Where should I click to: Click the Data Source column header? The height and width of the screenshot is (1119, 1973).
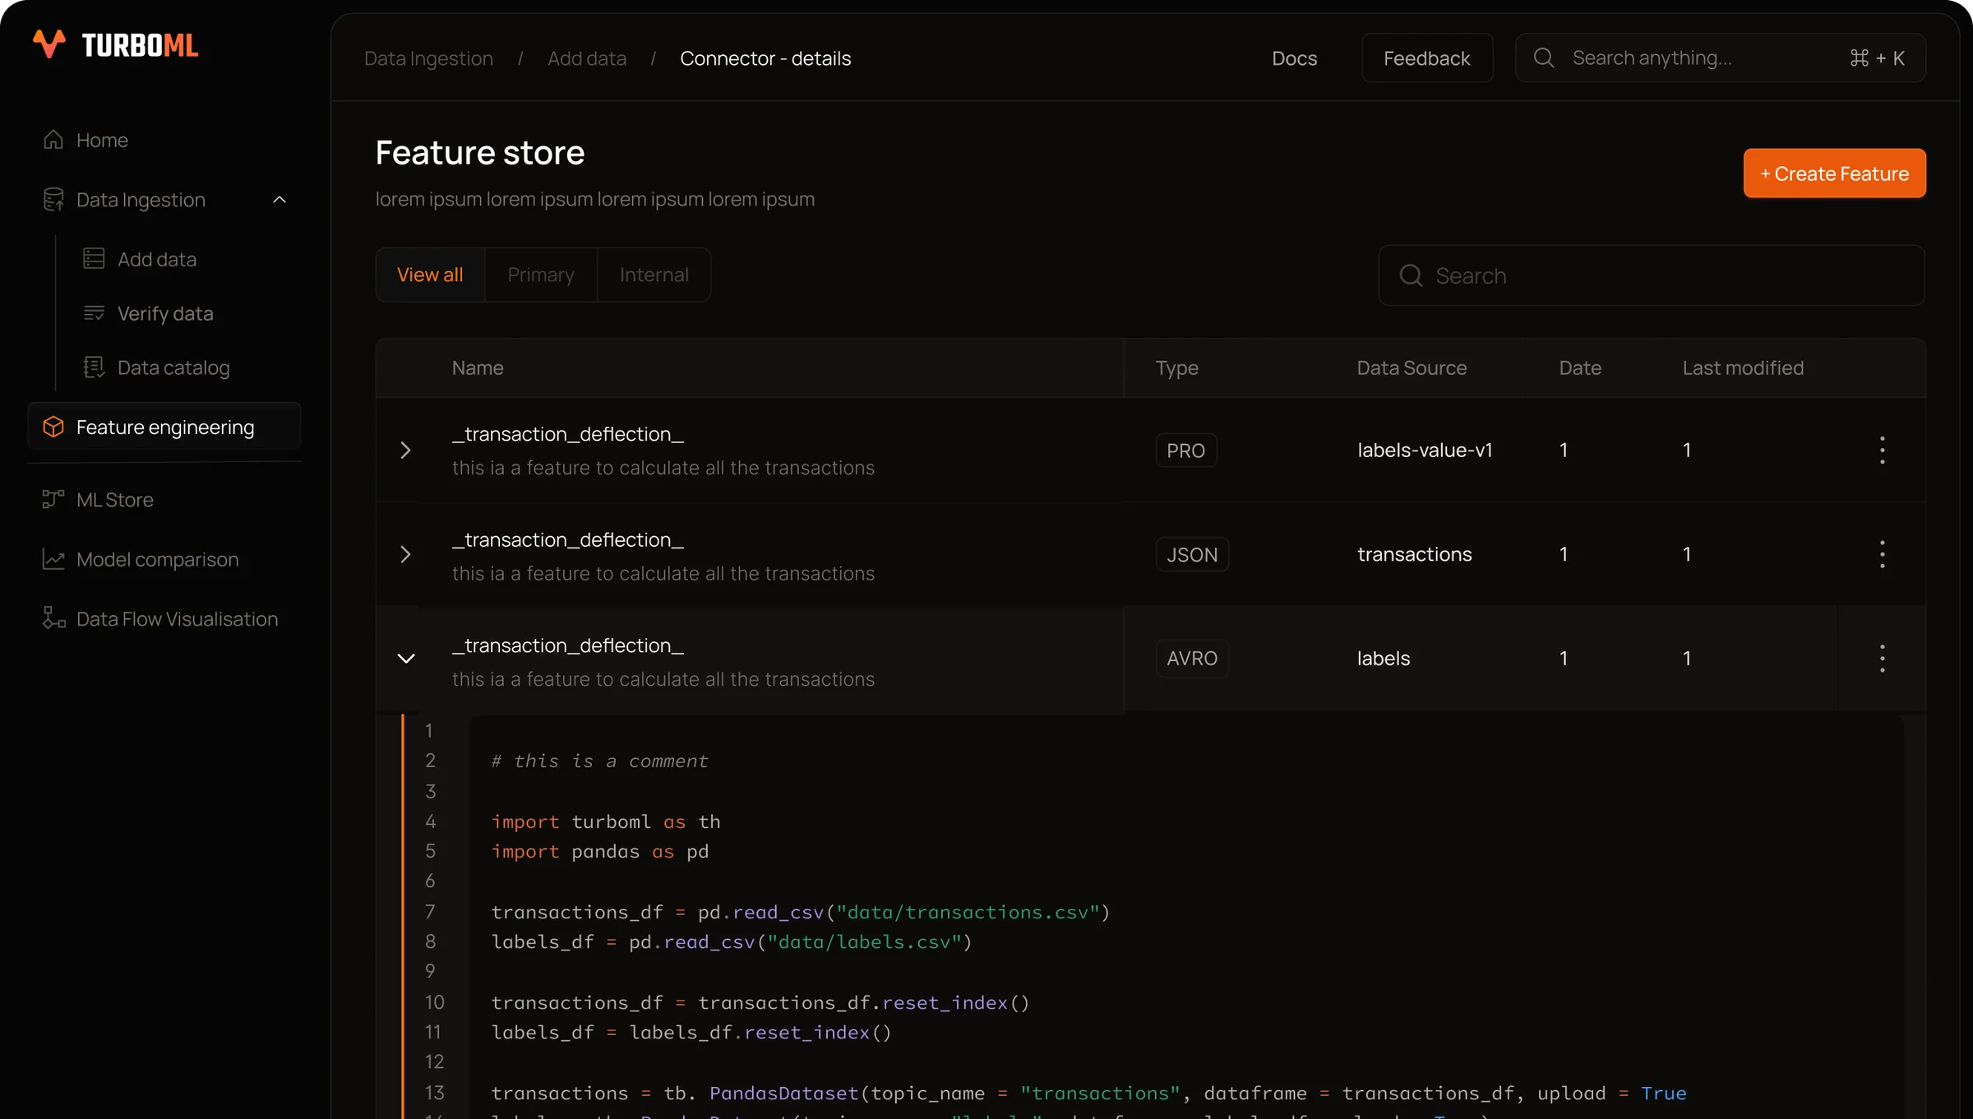coord(1412,368)
